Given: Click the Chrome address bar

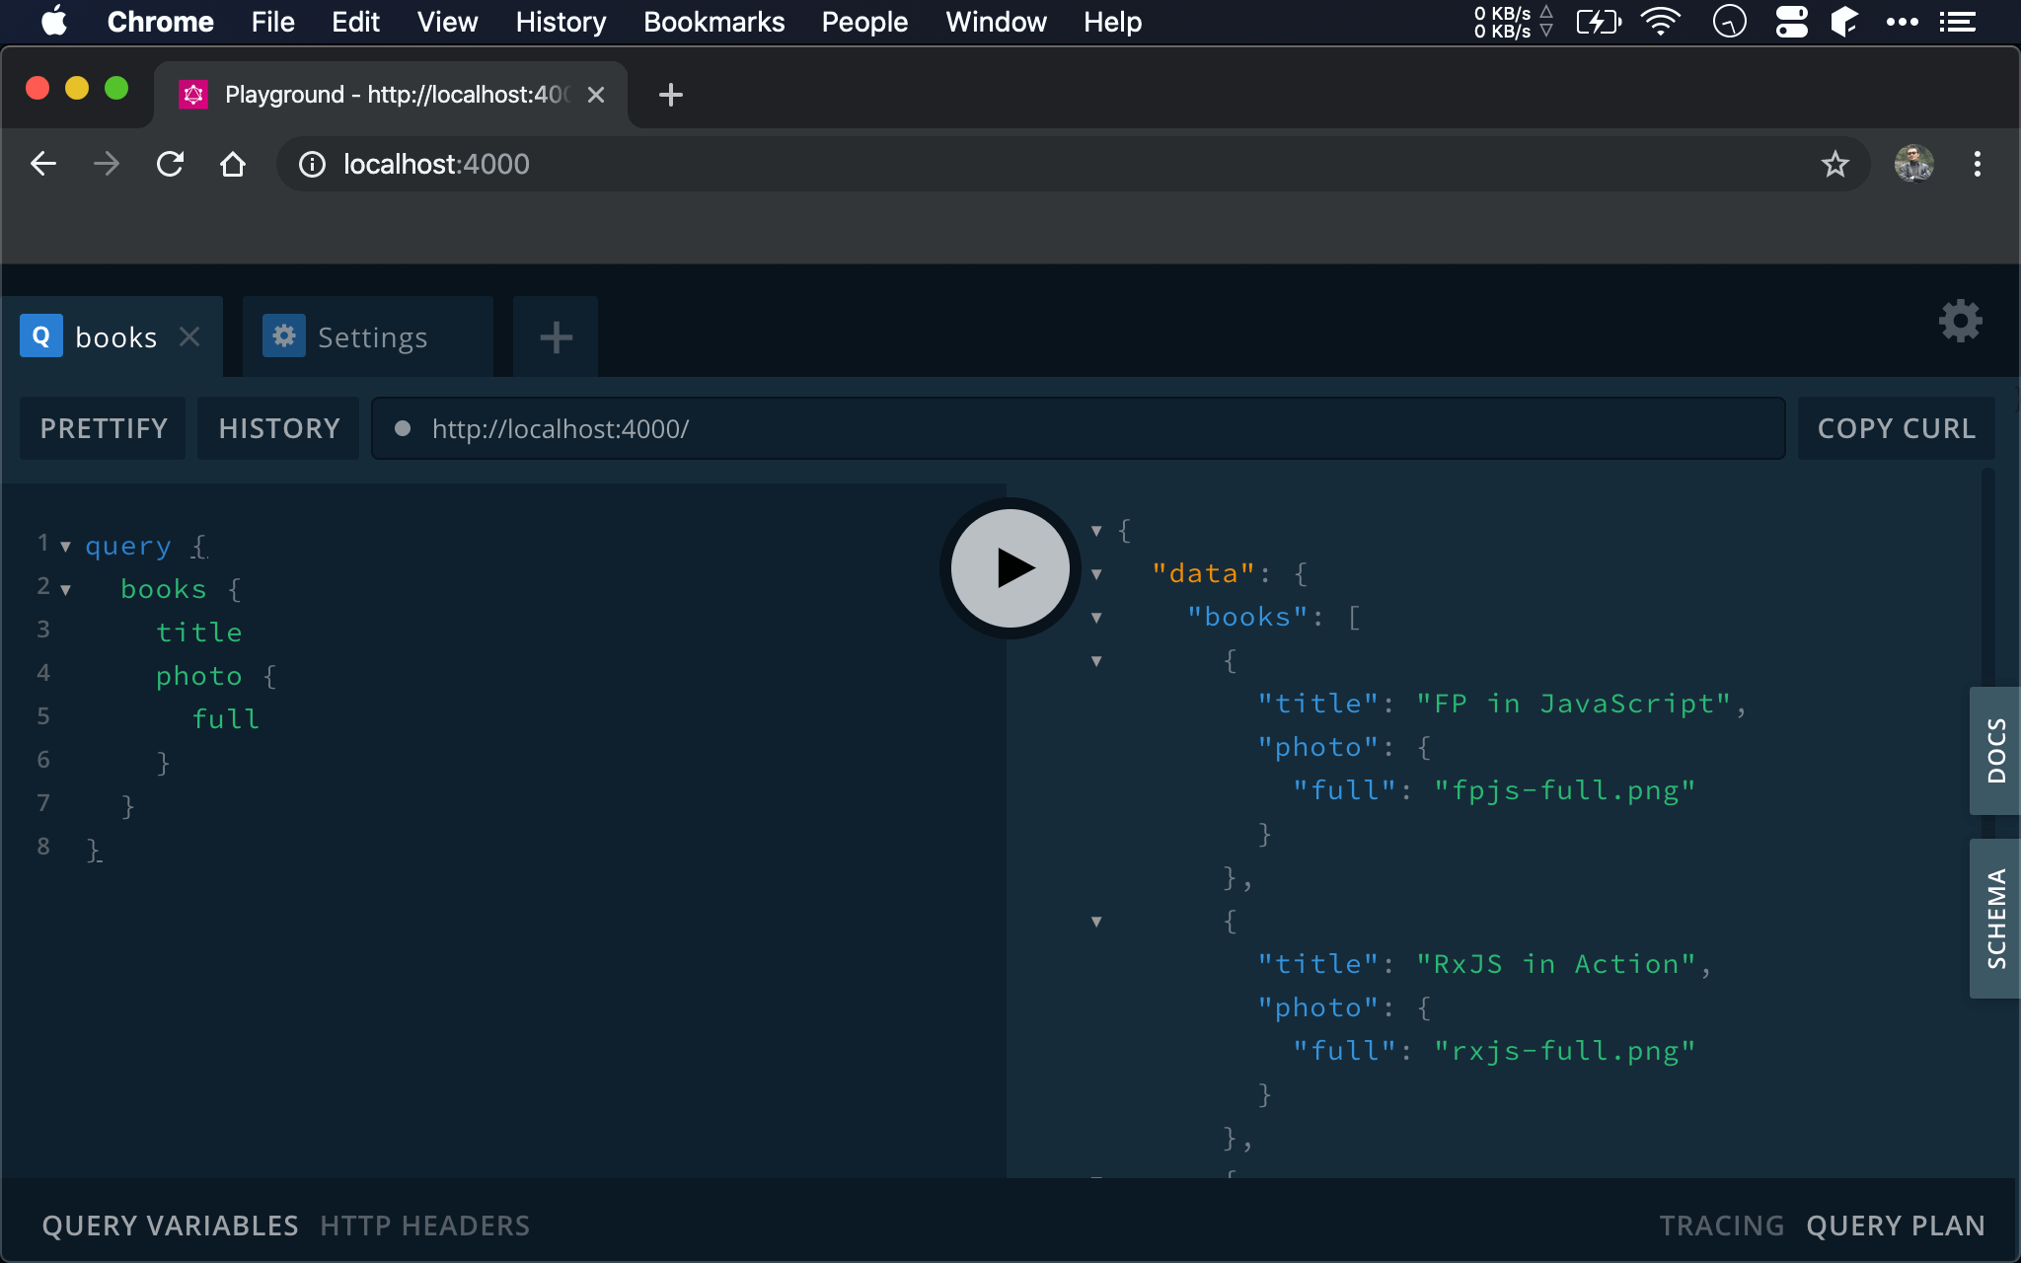Looking at the screenshot, I should point(1073,164).
